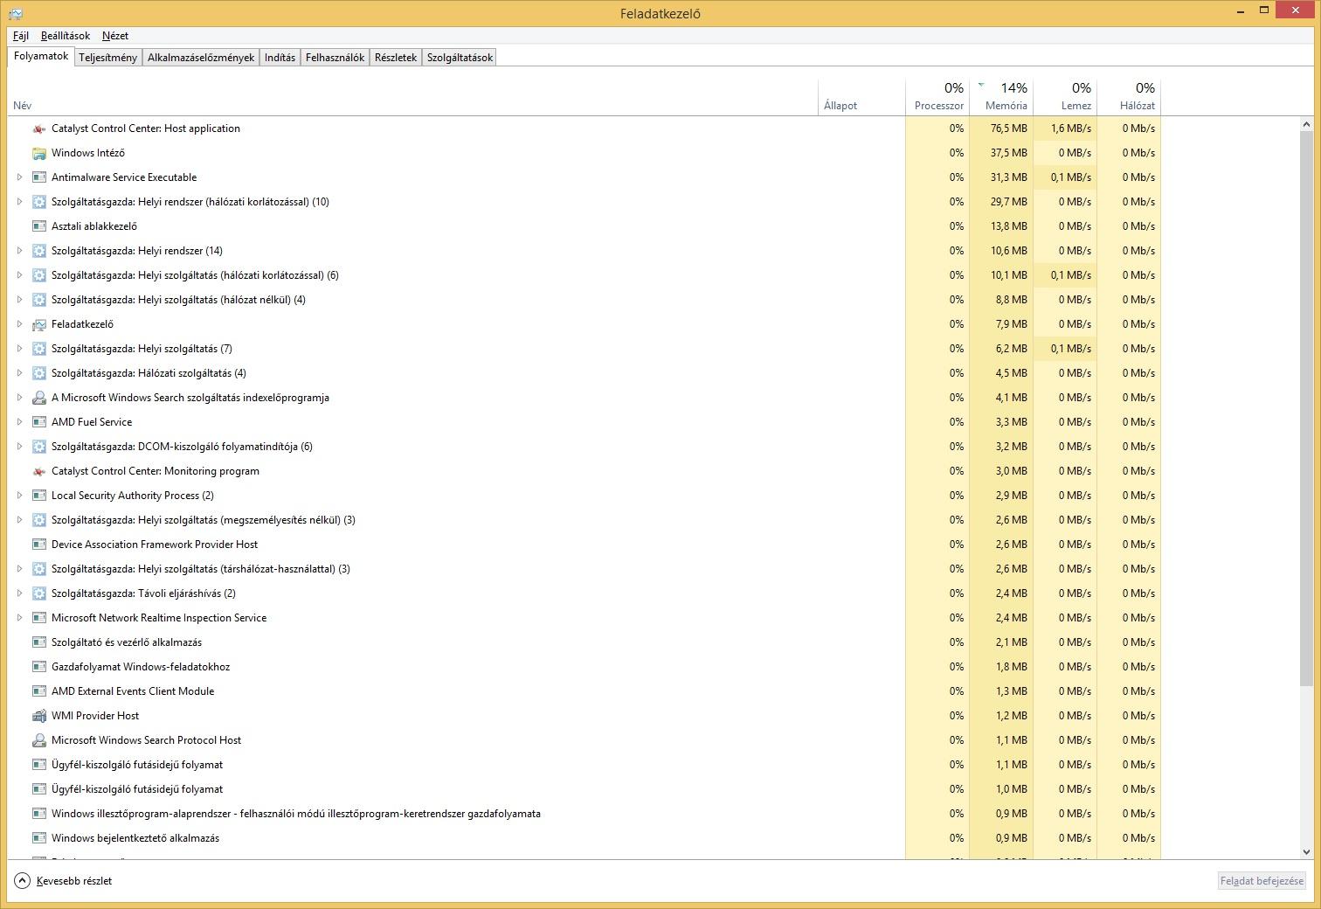
Task: Open the Beállítások menu
Action: (x=66, y=36)
